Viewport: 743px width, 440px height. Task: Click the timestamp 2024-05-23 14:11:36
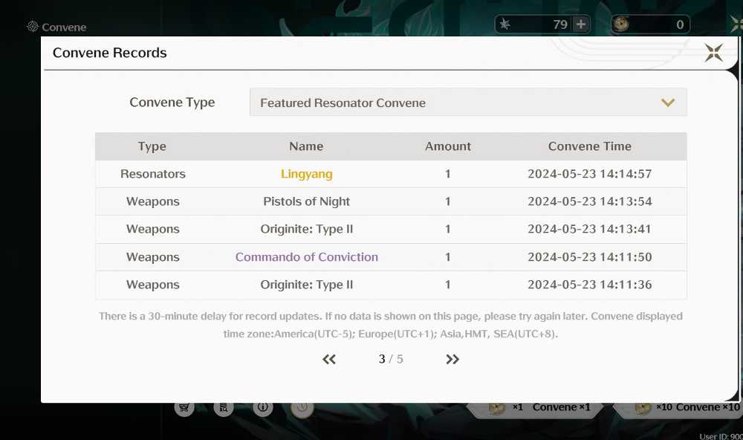tap(590, 285)
